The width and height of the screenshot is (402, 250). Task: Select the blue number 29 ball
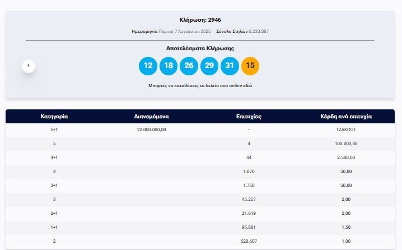[x=209, y=66]
